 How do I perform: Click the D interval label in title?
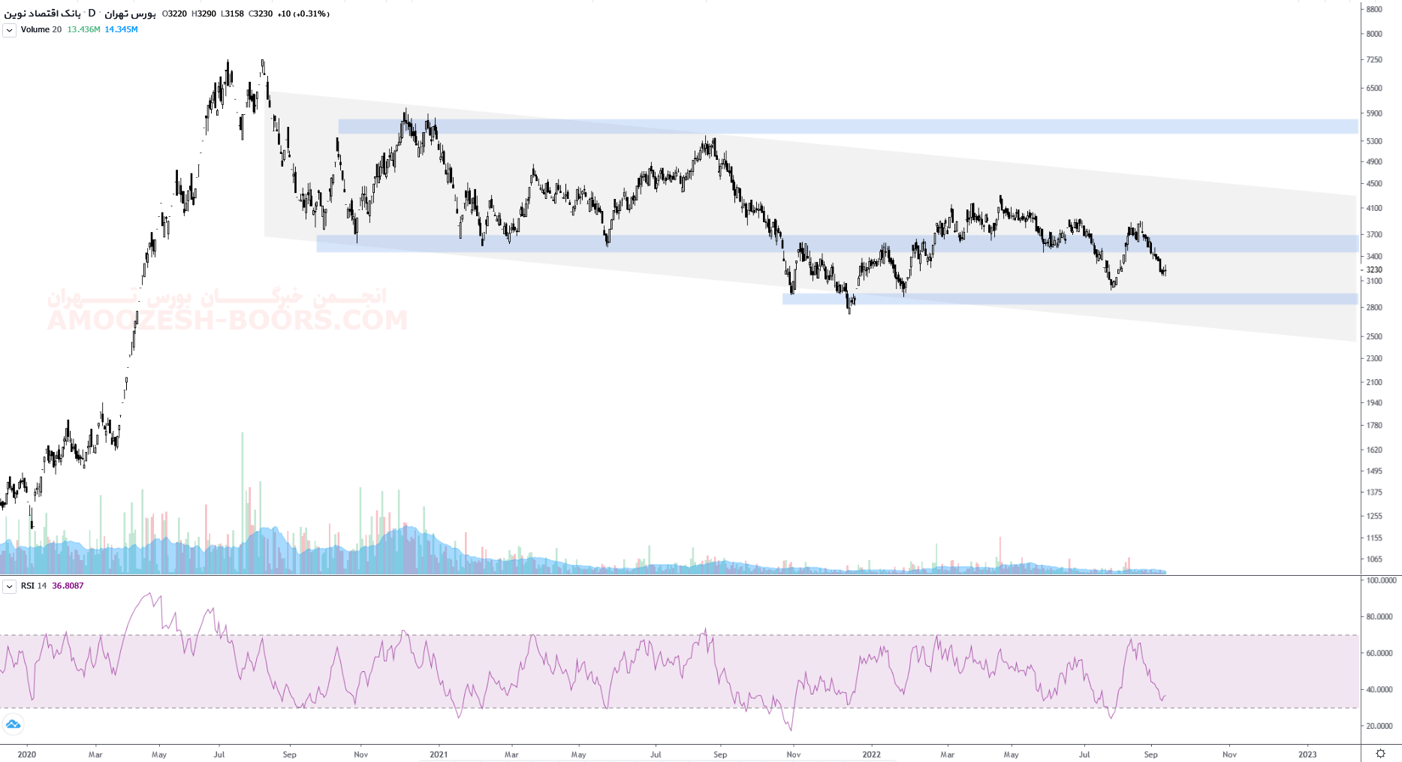point(92,14)
